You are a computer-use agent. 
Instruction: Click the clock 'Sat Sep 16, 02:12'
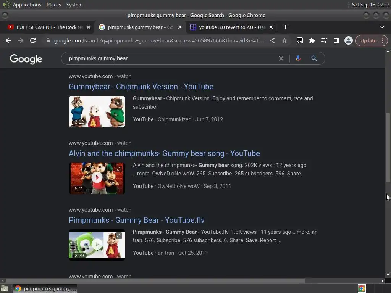coord(370,5)
